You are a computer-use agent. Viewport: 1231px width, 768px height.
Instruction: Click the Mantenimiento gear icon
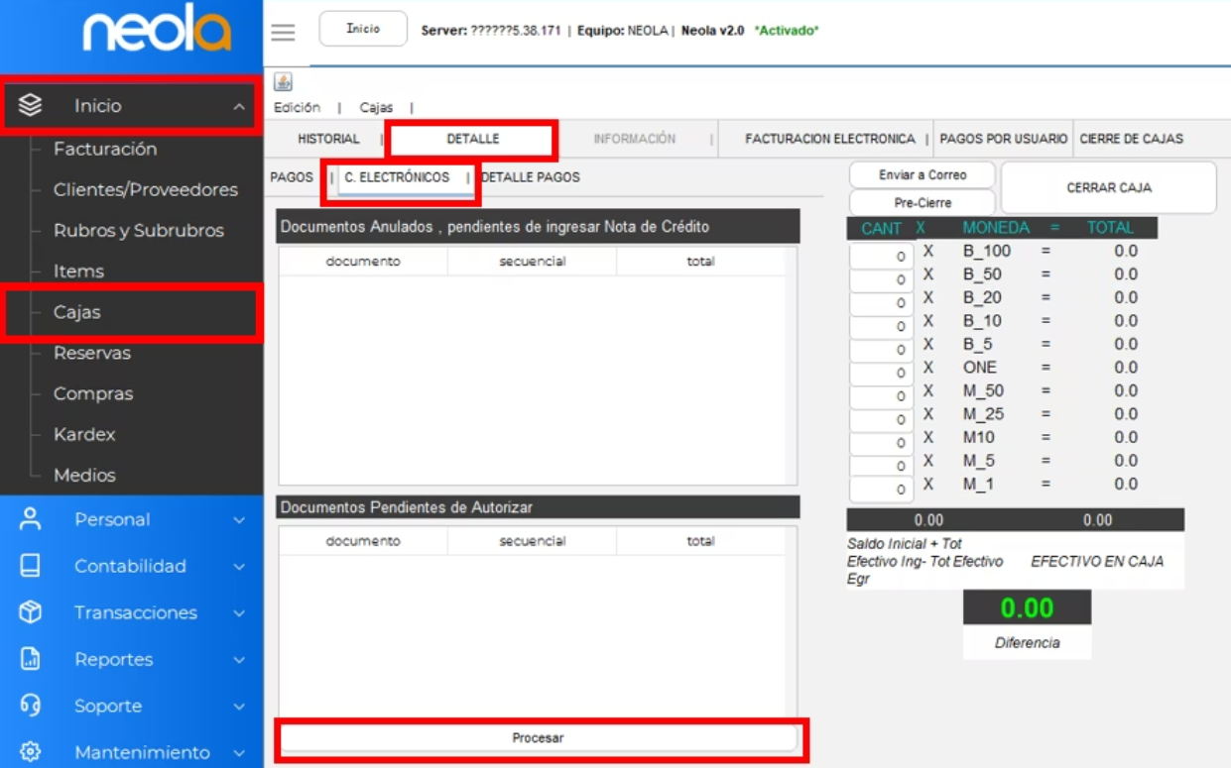click(31, 752)
